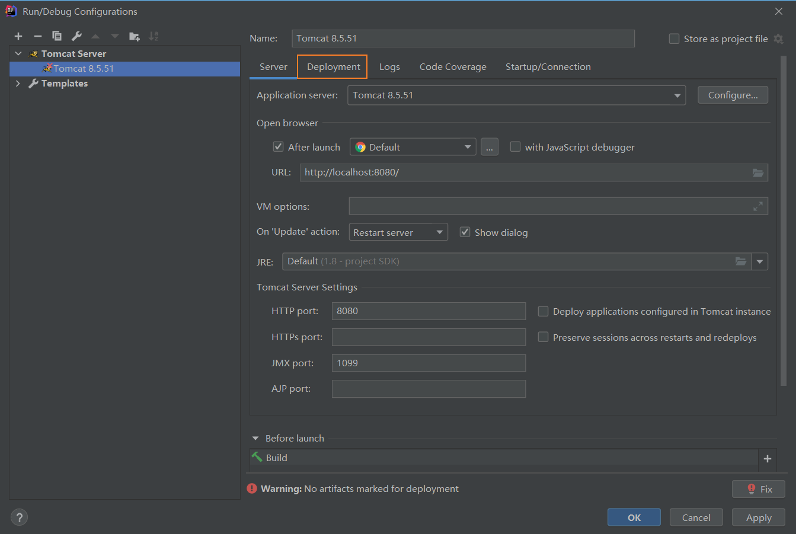The height and width of the screenshot is (534, 796).
Task: Click the Build hammer icon
Action: [257, 457]
